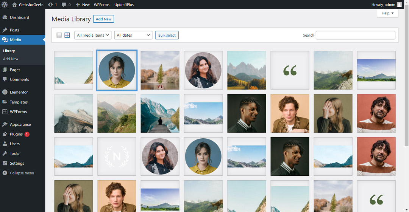Switch to grid view icon

(x=67, y=35)
